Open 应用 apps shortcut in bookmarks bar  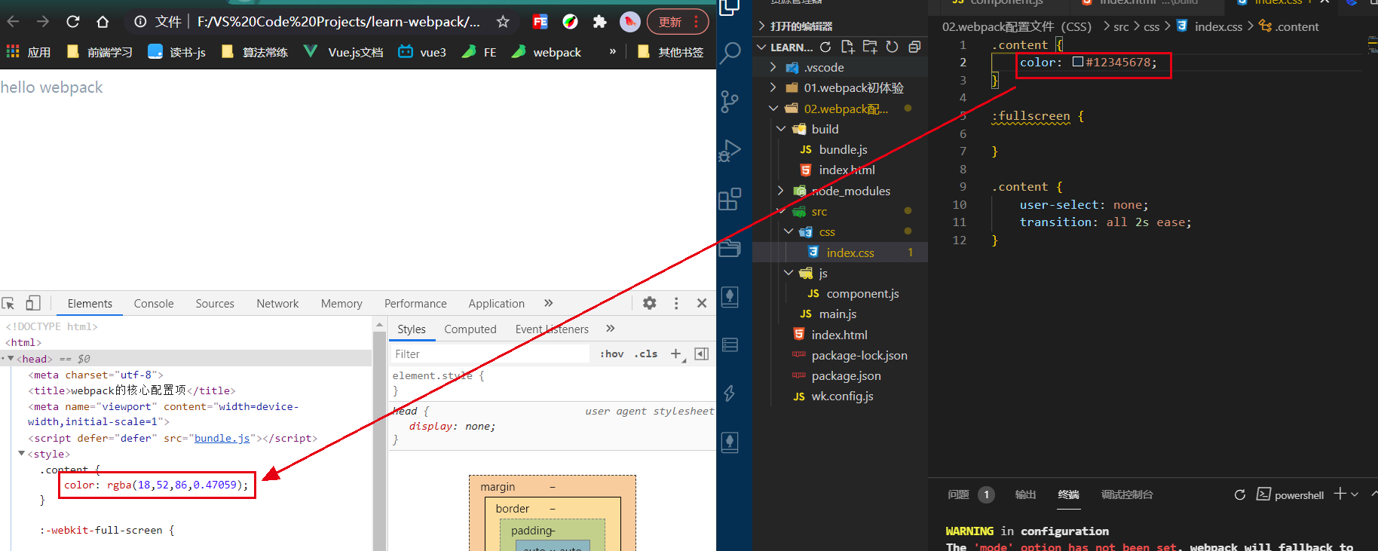point(29,52)
